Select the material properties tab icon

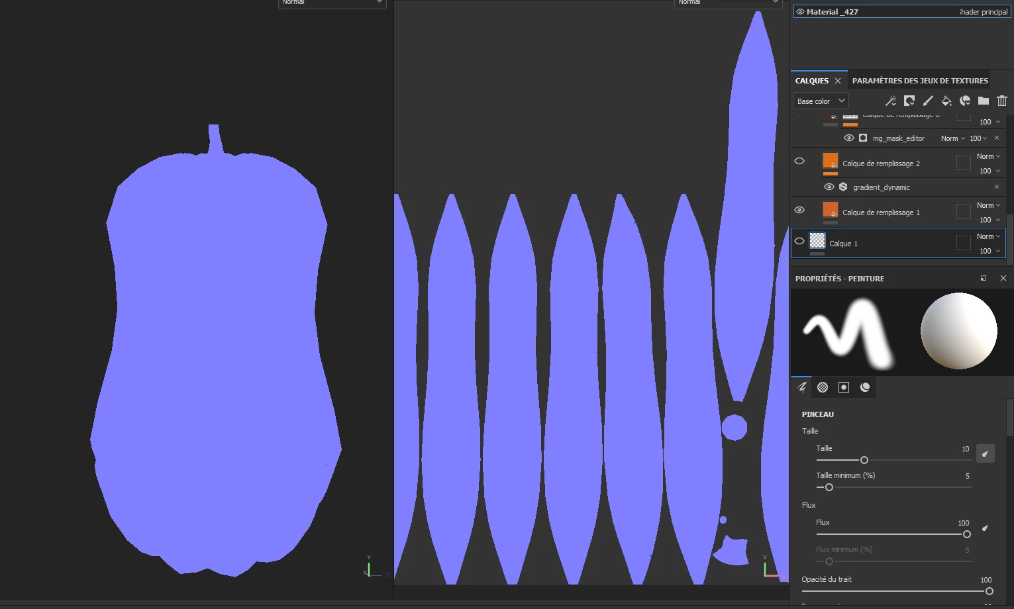pyautogui.click(x=865, y=387)
